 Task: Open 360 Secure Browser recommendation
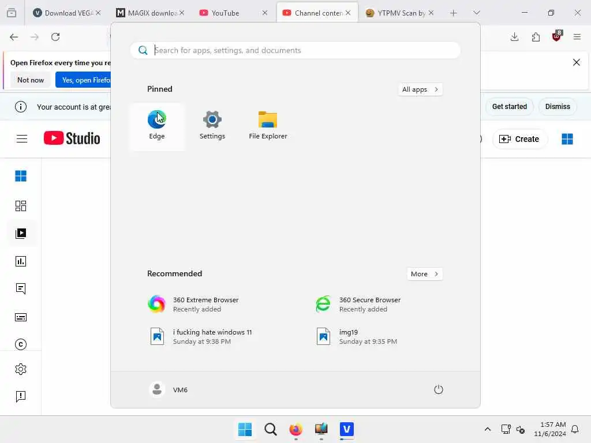click(378, 305)
